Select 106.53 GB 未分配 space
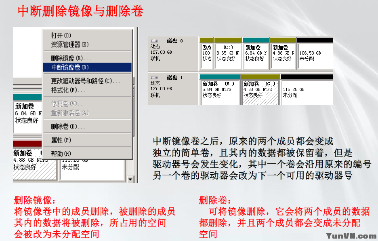378x241 pixels. [315, 56]
